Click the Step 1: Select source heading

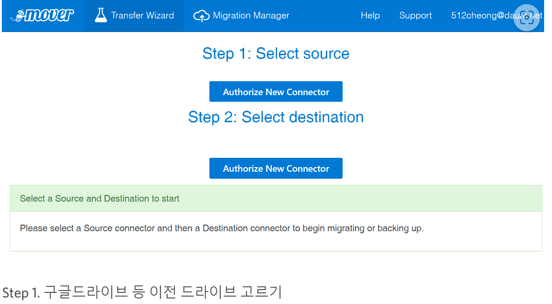tap(276, 53)
